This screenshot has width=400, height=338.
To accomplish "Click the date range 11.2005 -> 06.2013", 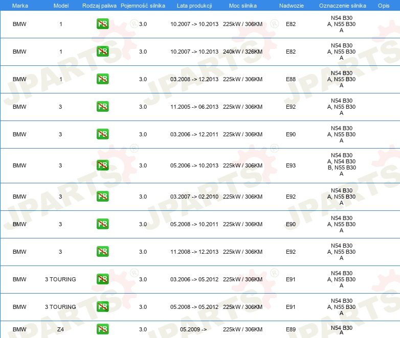I will [x=194, y=107].
